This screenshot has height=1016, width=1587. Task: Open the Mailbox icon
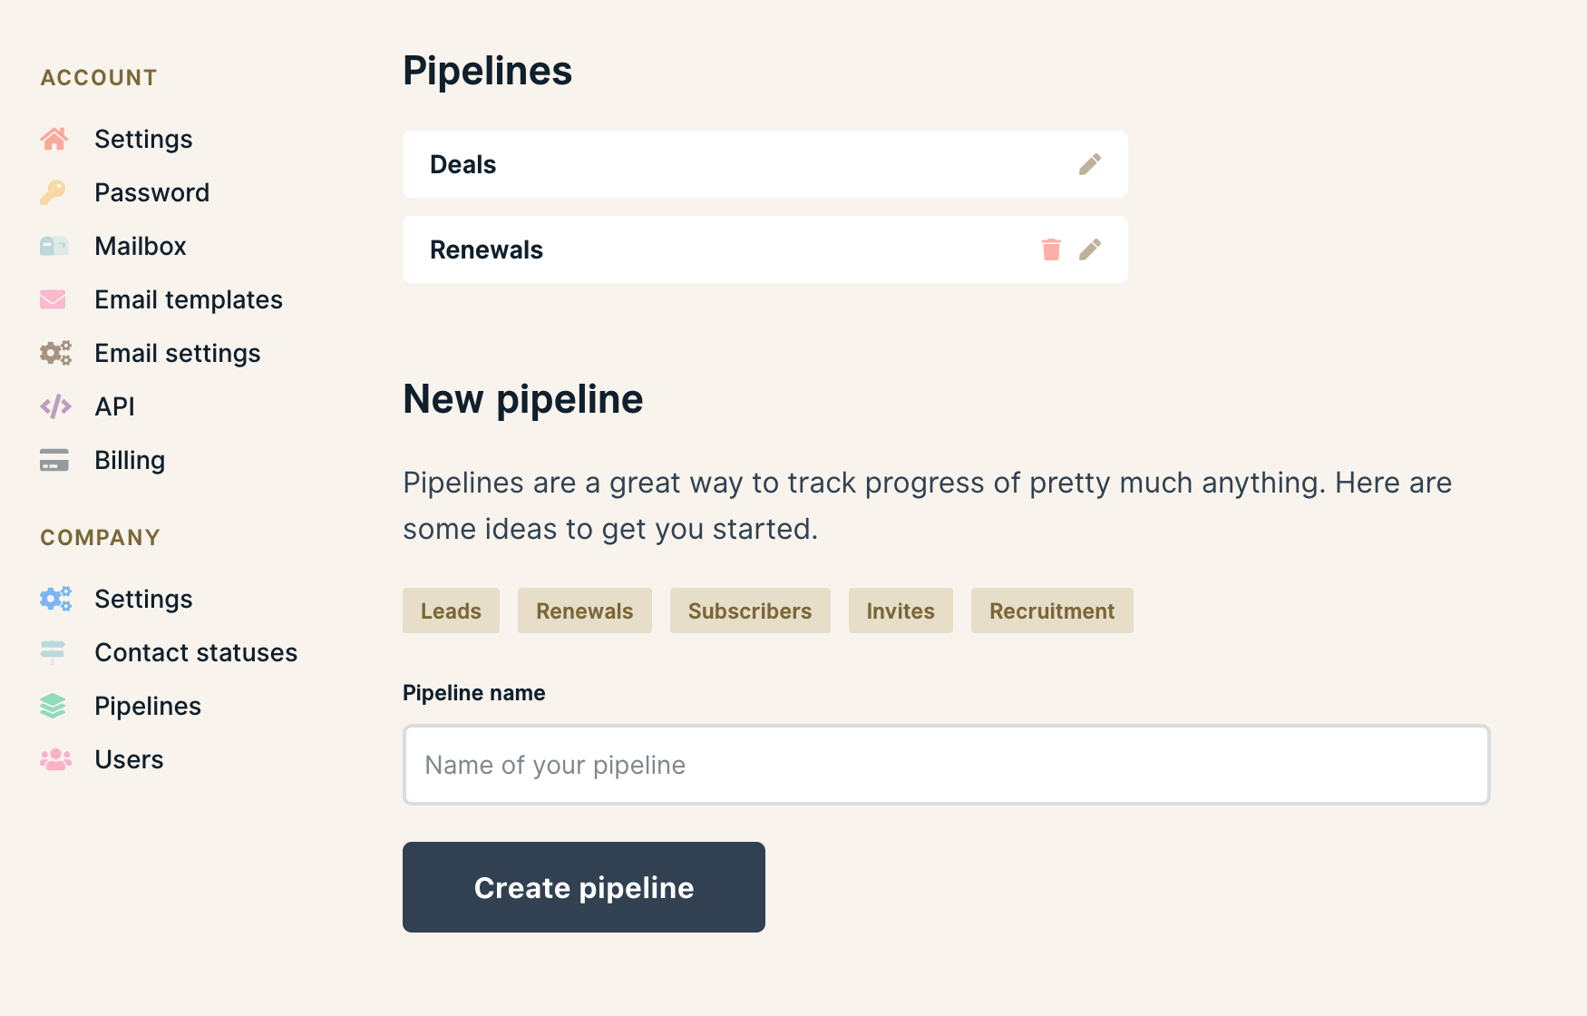[54, 245]
